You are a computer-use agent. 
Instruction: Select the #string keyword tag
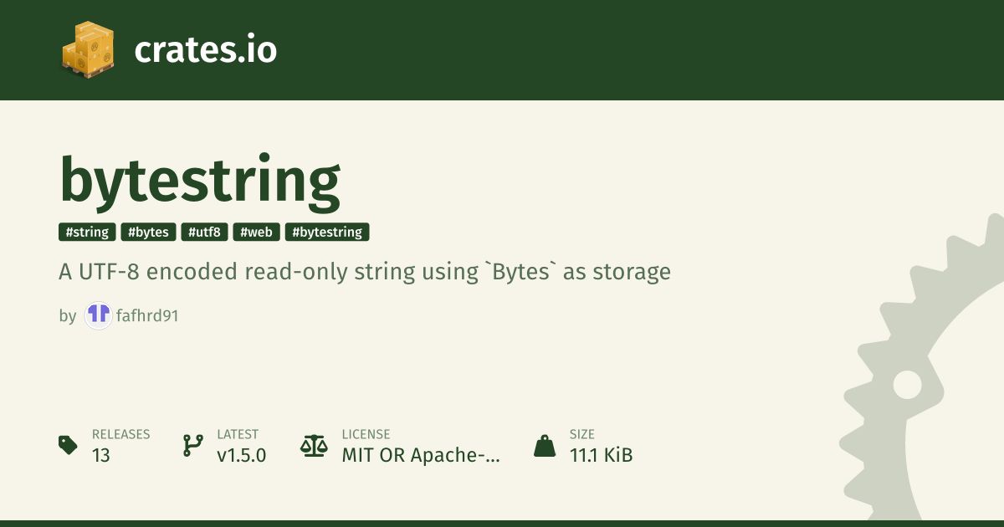[x=87, y=233]
